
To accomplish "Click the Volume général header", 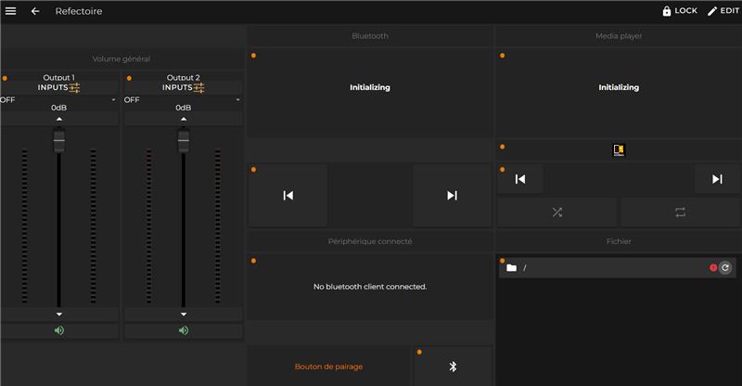I will click(122, 58).
